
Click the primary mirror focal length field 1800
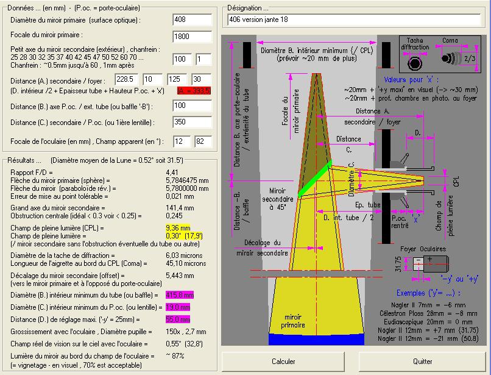coord(193,37)
